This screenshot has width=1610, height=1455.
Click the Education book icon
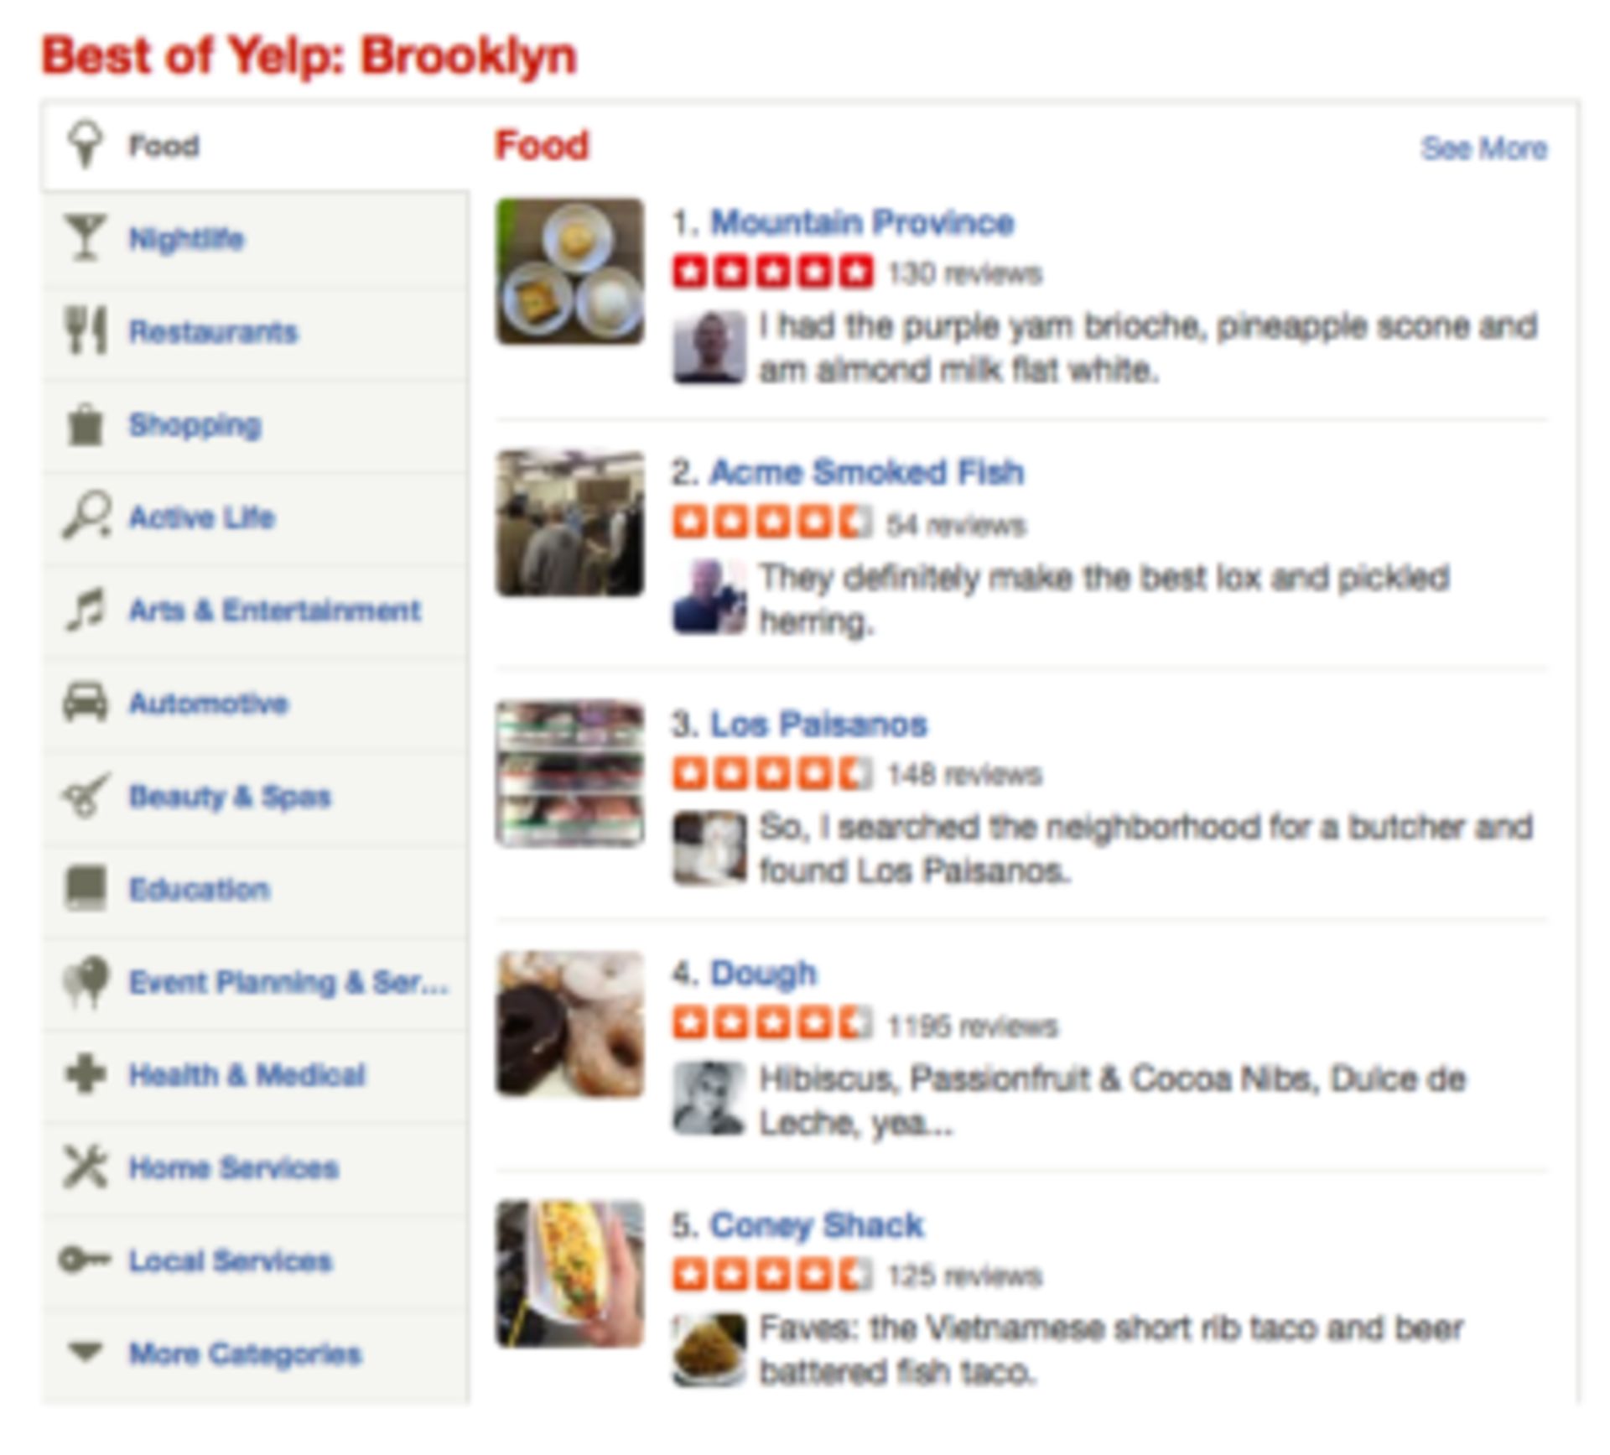[x=84, y=888]
